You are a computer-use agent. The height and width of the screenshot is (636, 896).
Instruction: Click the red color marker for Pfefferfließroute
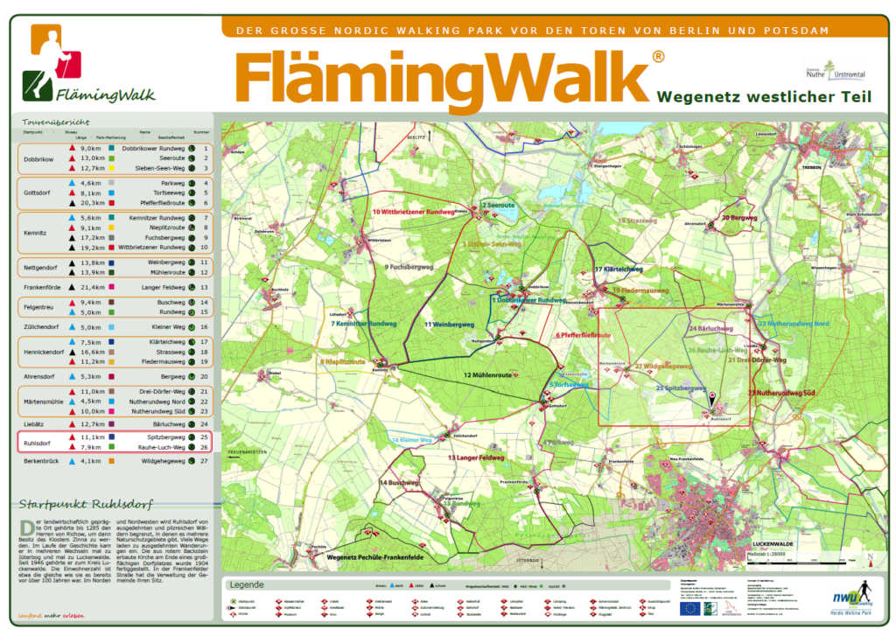coord(113,203)
